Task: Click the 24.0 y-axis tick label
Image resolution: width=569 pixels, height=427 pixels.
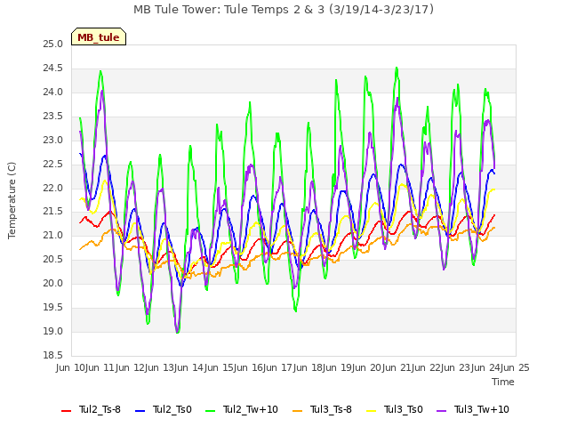Action: point(53,93)
